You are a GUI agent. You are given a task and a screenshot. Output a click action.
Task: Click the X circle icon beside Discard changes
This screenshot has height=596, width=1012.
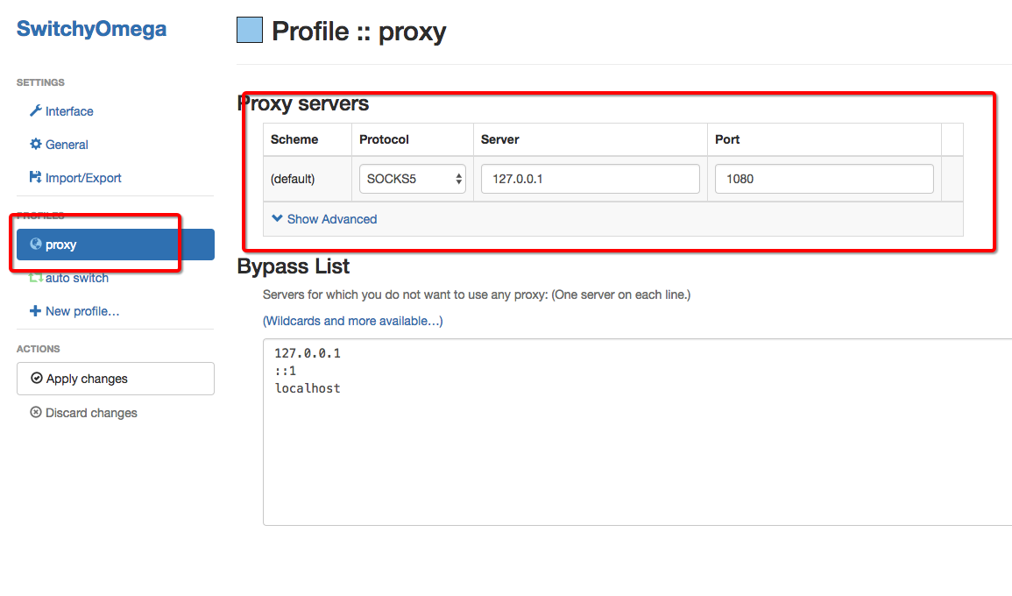coord(36,412)
